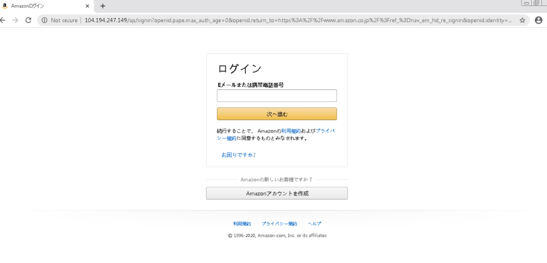
Task: Open the footer 利用規約 link
Action: click(242, 224)
